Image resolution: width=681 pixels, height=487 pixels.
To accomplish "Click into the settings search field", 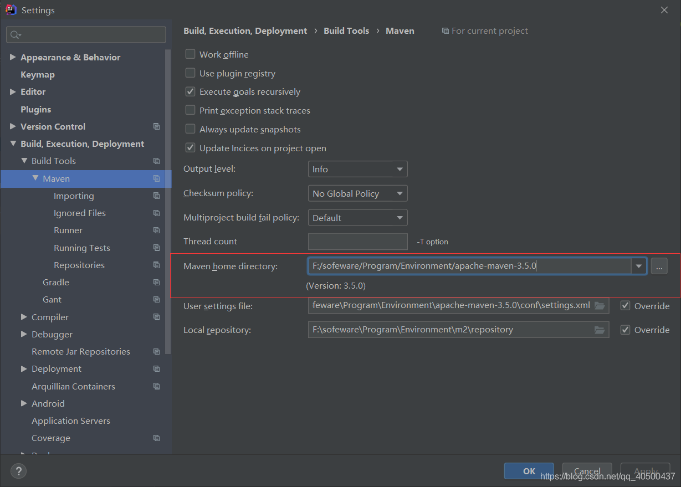I will (86, 34).
